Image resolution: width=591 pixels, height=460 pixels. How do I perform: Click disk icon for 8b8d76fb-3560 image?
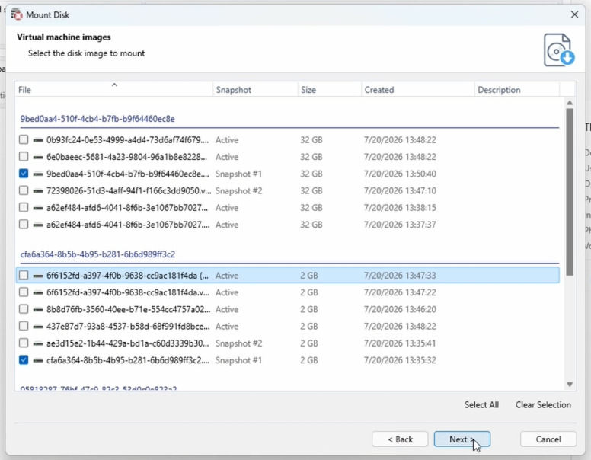(37, 310)
